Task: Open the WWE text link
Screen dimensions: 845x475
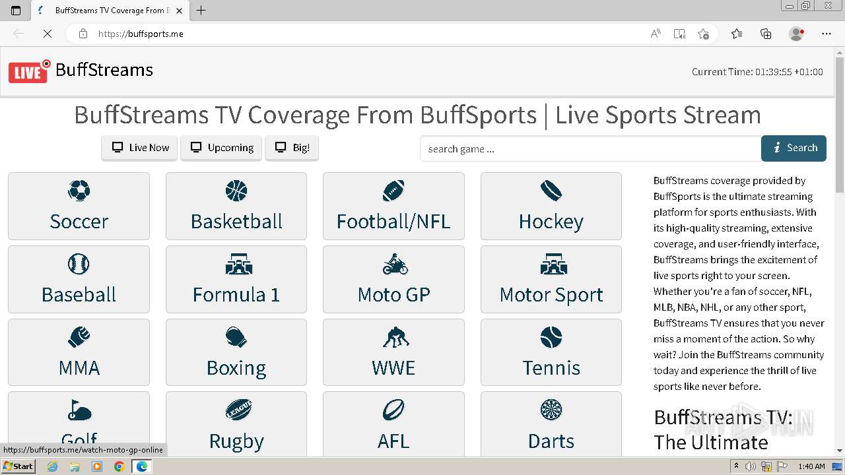Action: 393,368
